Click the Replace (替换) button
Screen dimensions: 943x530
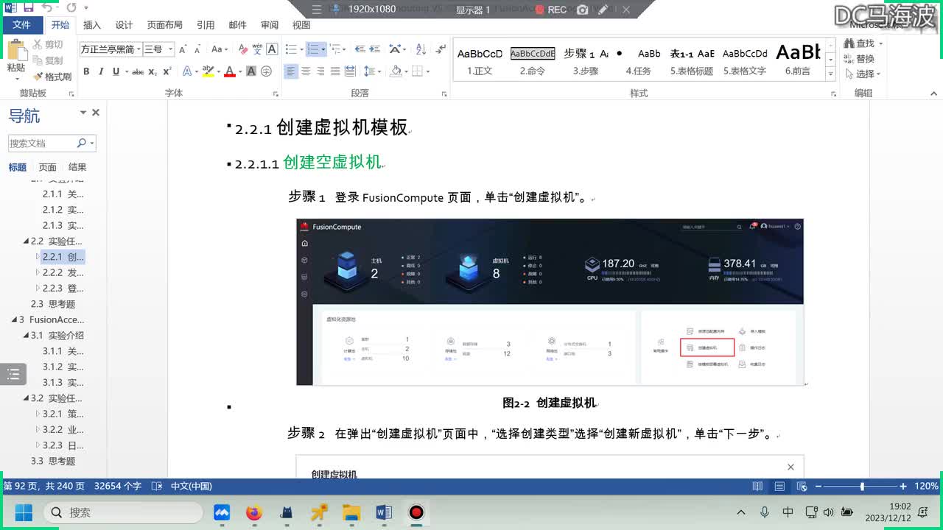(x=859, y=59)
